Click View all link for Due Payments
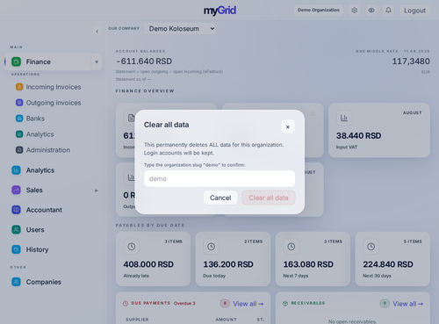Image resolution: width=439 pixels, height=324 pixels. tap(248, 304)
